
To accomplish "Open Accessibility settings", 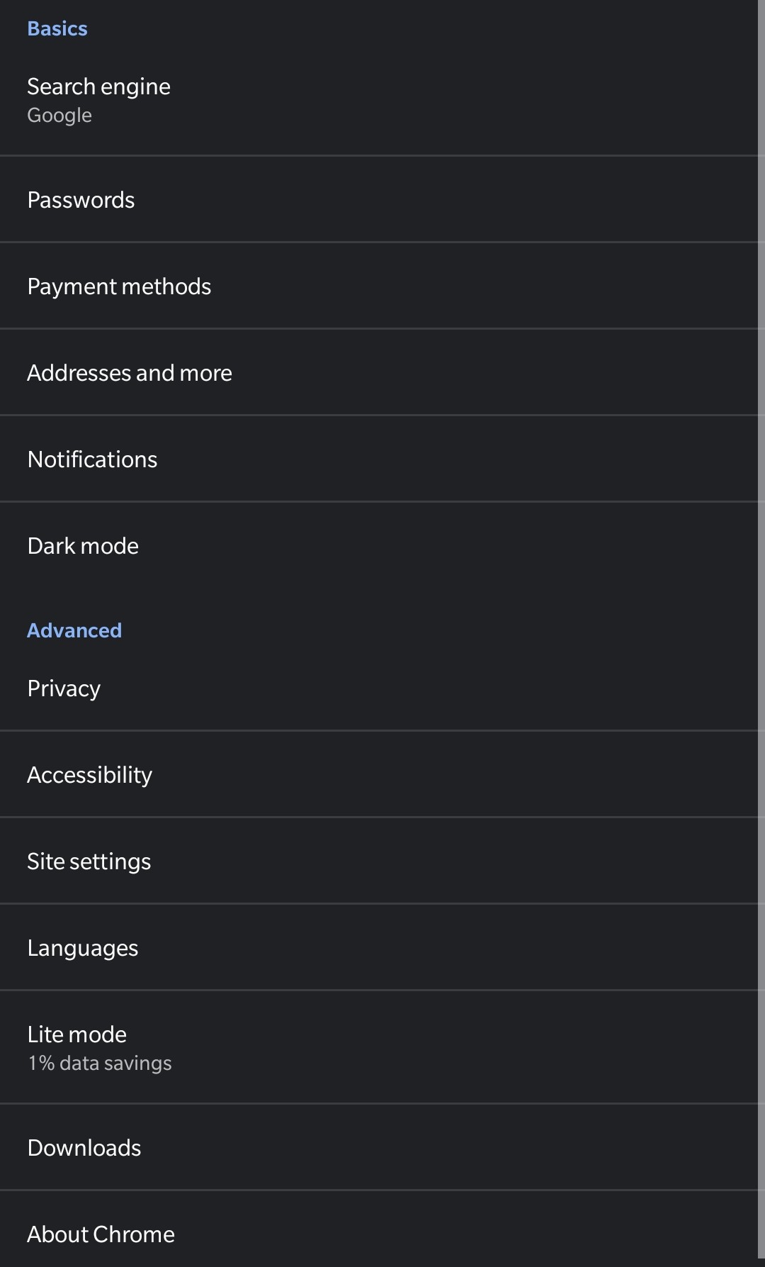I will click(379, 774).
